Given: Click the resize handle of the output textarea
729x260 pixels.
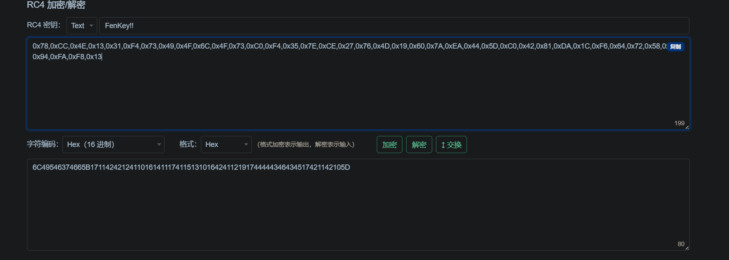Looking at the screenshot, I should click(x=687, y=248).
